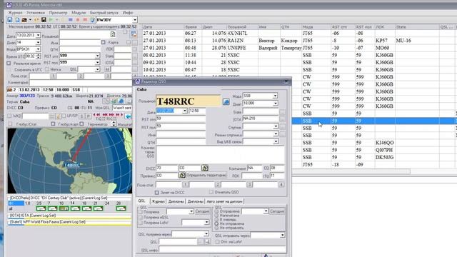Check the 'Получена LoTW' checkbox
Image resolution: width=457 pixels, height=257 pixels.
(141, 223)
